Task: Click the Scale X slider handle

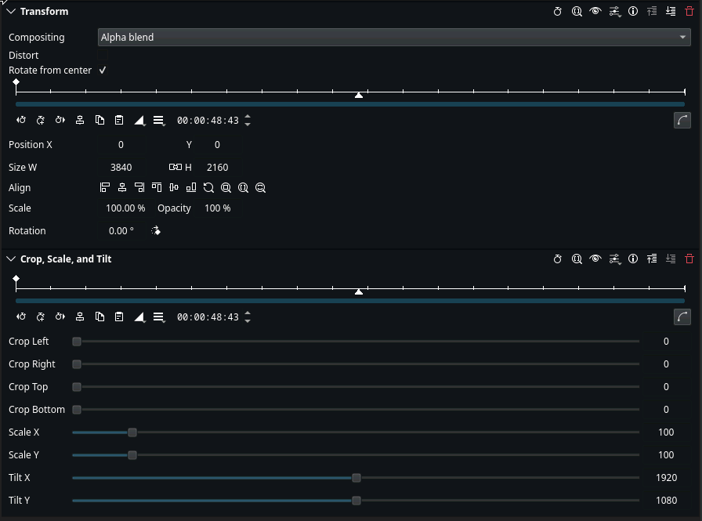Action: tap(132, 432)
